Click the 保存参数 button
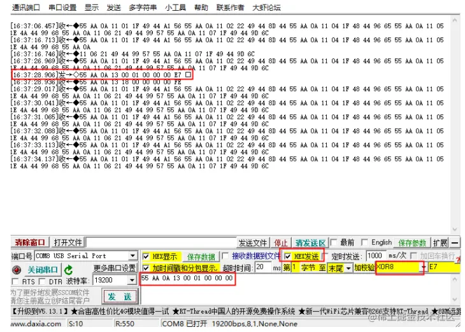The width and height of the screenshot is (465, 332). (x=413, y=243)
